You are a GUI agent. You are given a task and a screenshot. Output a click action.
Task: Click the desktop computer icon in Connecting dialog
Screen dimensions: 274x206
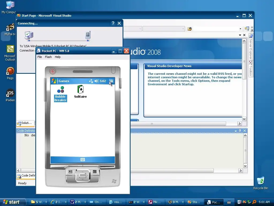tap(29, 36)
